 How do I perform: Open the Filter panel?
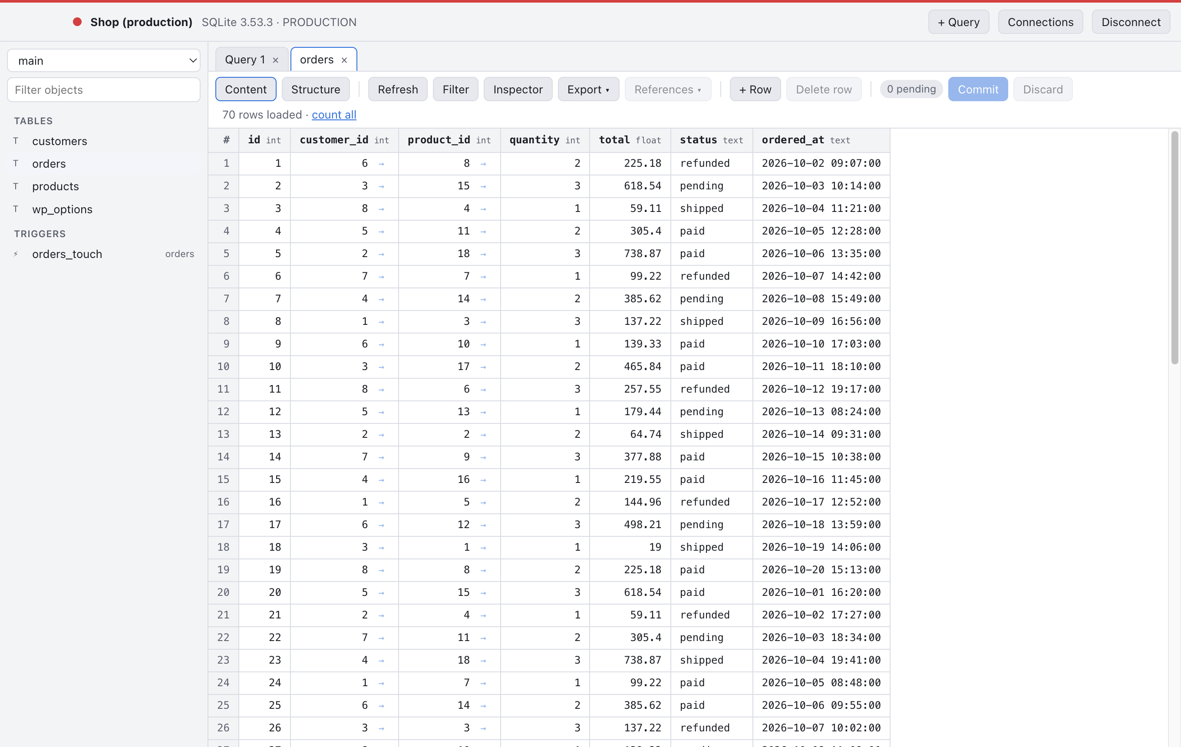point(455,89)
